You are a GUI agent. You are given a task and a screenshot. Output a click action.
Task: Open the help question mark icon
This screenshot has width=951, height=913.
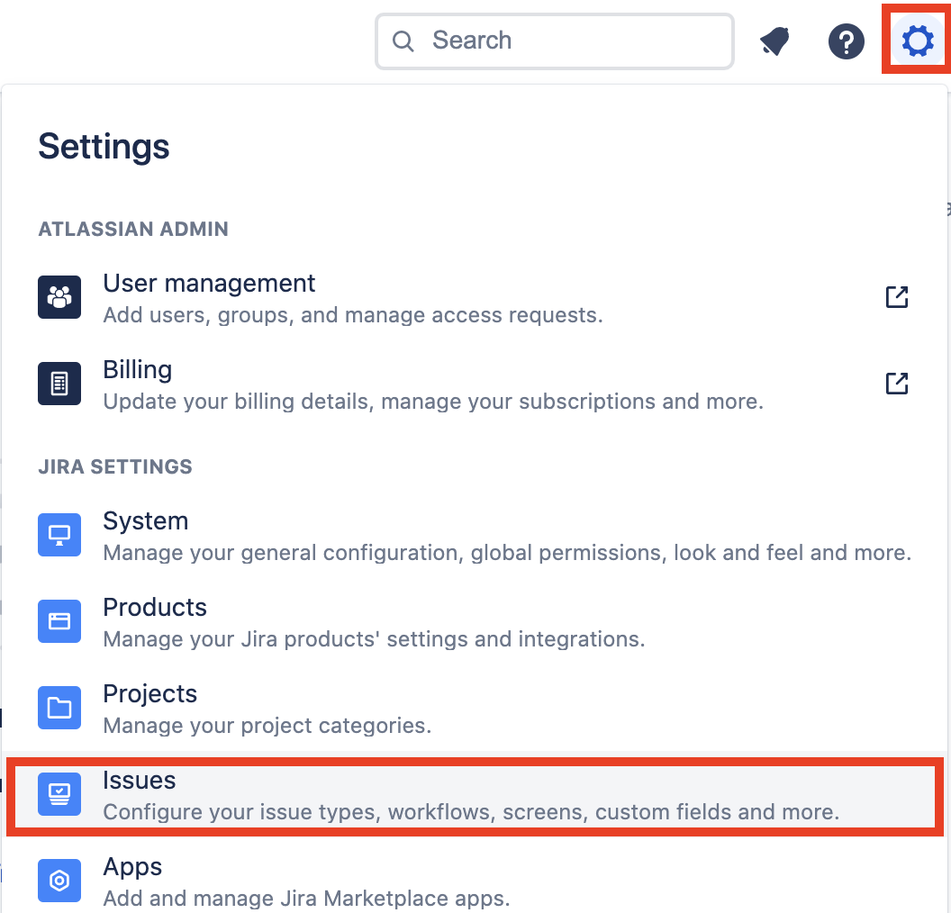846,41
